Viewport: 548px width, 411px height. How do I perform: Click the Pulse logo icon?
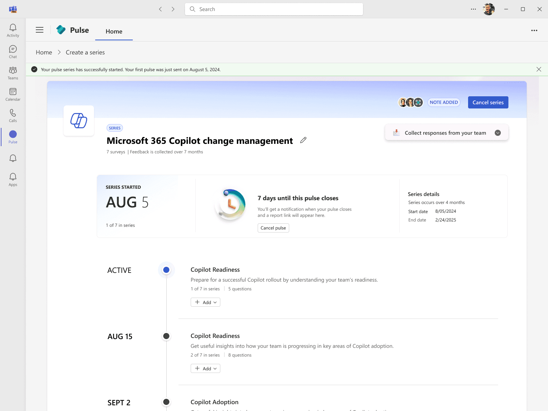point(61,30)
